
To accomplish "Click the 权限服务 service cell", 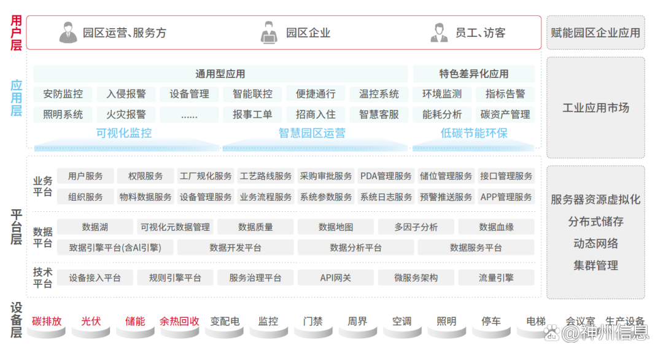I will [x=145, y=176].
